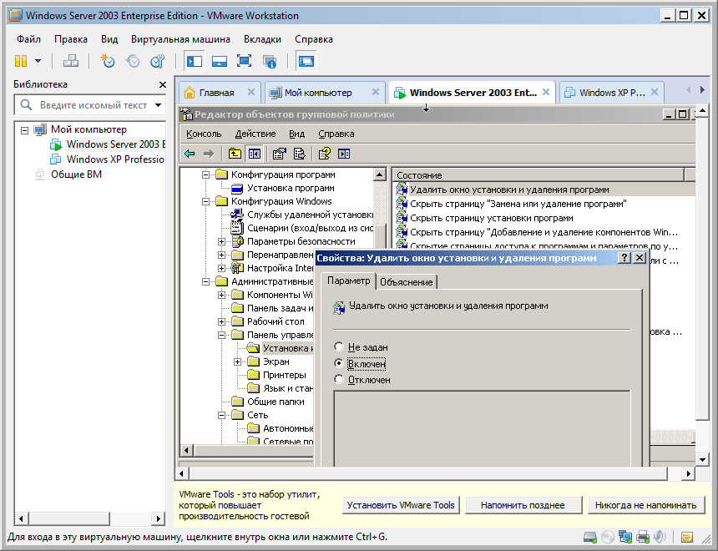Click the printer status bar icon
Screen dimensions: 718x551
point(643,537)
